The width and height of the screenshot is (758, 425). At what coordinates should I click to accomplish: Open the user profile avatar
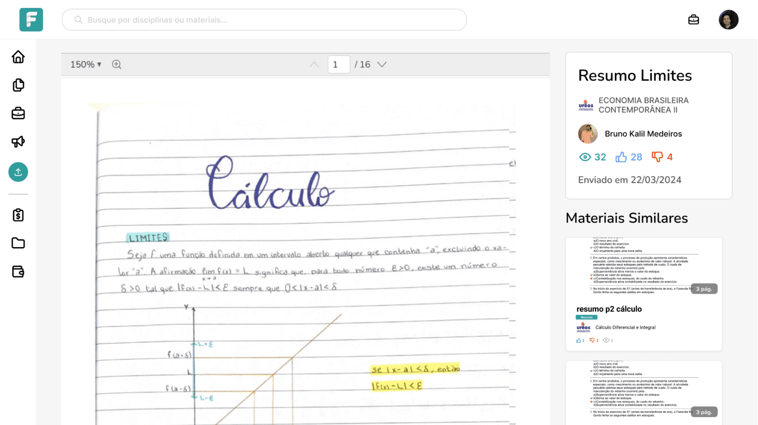729,20
